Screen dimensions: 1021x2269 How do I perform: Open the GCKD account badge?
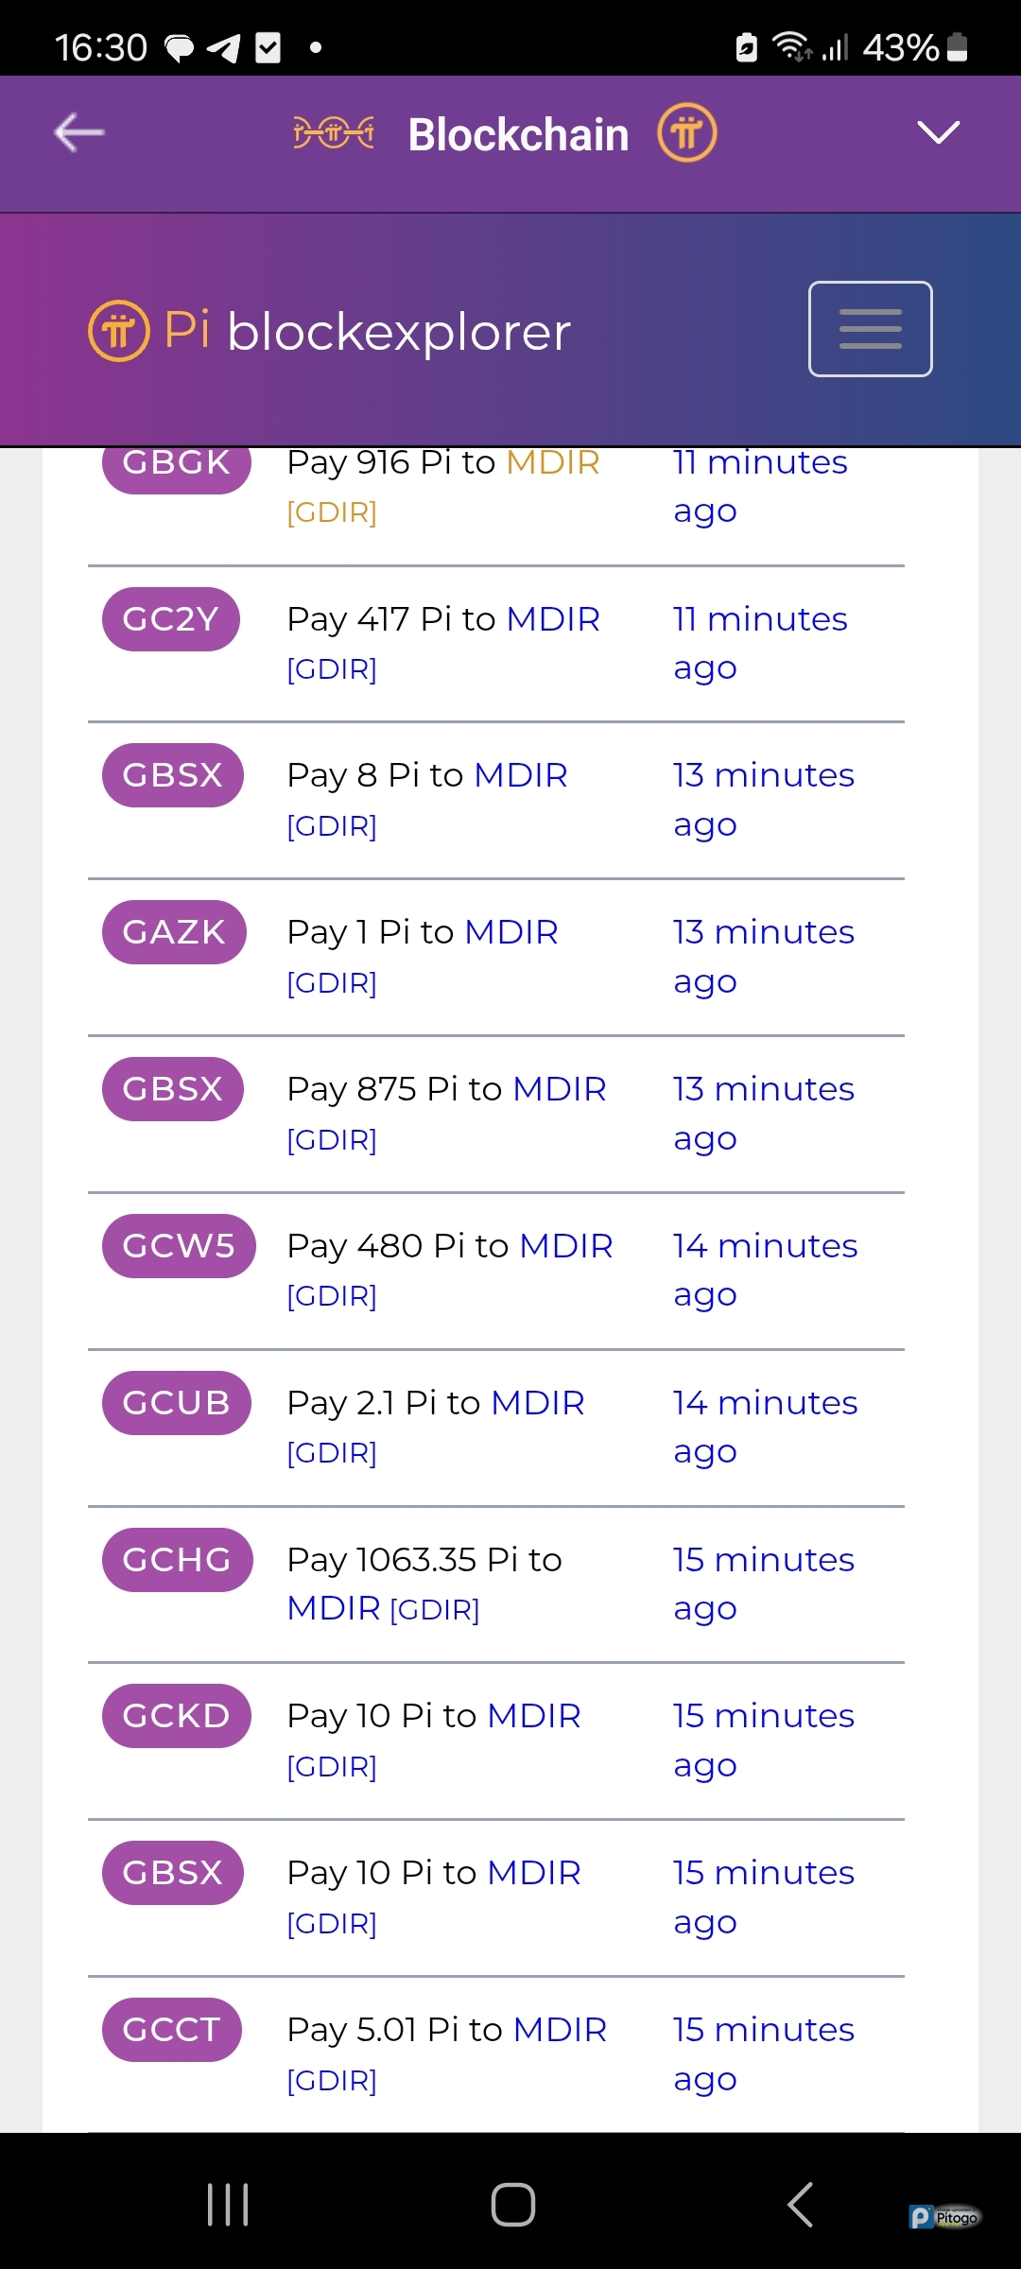click(177, 1716)
